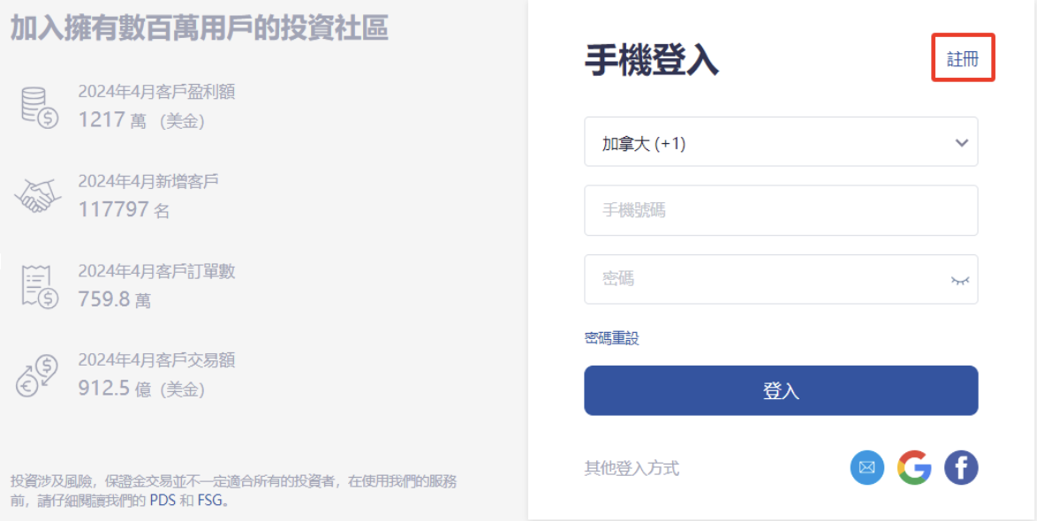The height and width of the screenshot is (521, 1037).
Task: Log in with the Facebook icon
Action: [x=961, y=468]
